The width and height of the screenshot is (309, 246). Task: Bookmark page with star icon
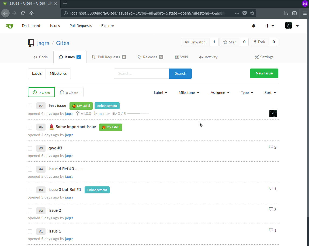[252, 13]
